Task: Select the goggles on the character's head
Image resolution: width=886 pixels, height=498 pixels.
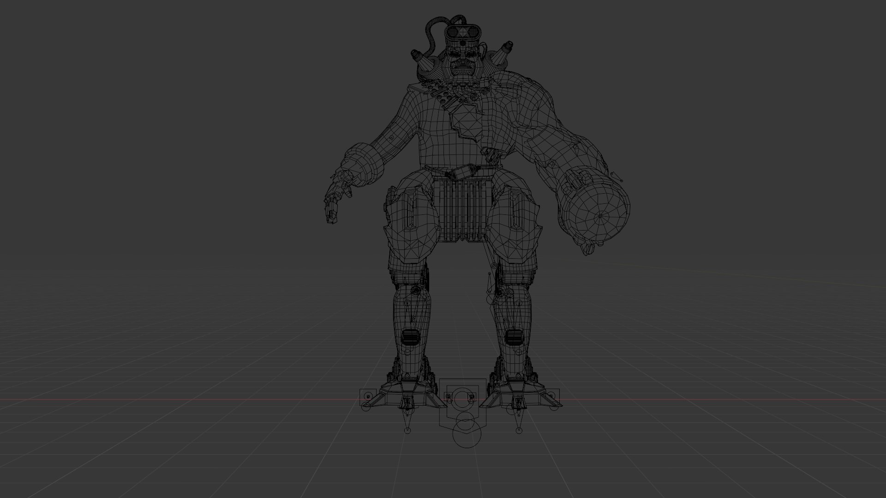Action: (x=463, y=33)
